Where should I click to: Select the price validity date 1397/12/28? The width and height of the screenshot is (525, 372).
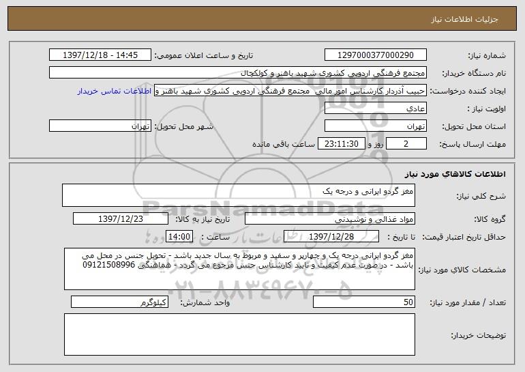click(331, 237)
